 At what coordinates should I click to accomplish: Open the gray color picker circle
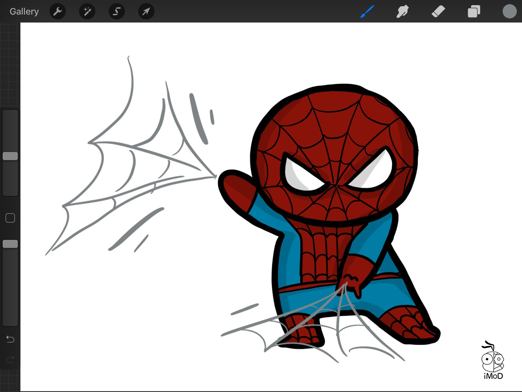[509, 12]
